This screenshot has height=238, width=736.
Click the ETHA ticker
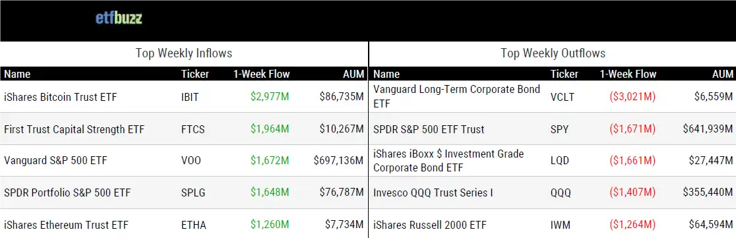tap(193, 224)
